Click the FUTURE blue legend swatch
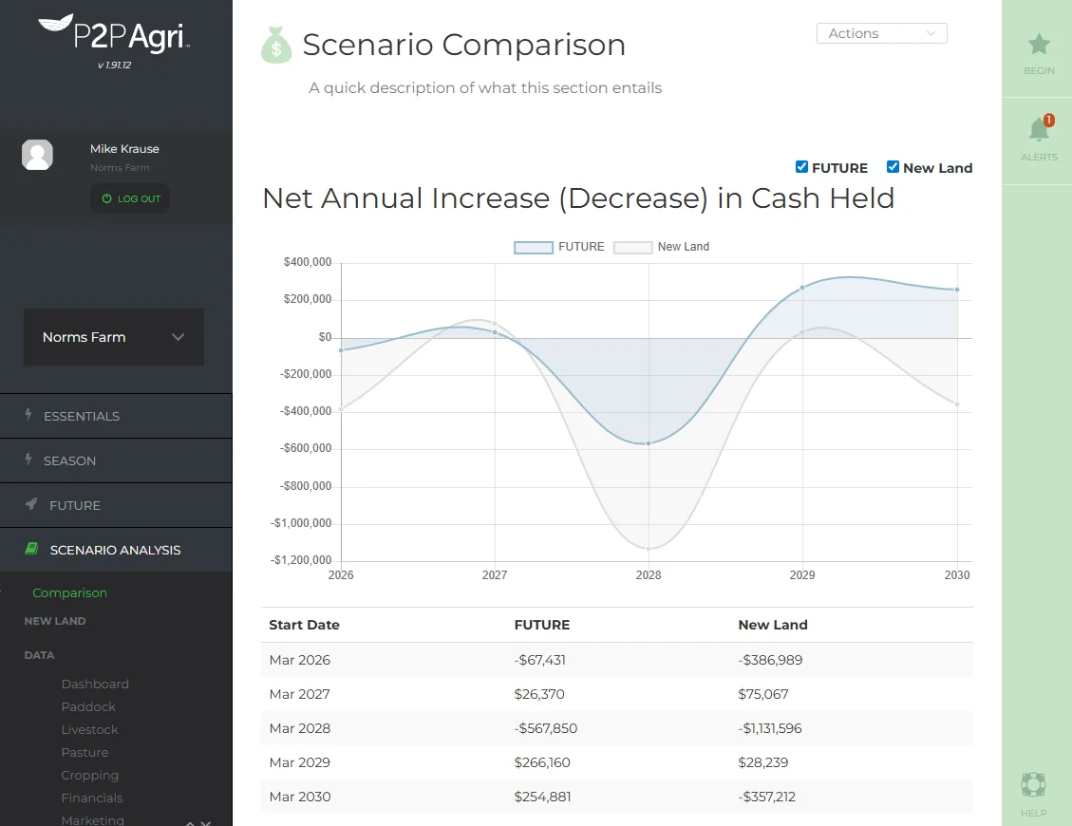1072x826 pixels. click(x=533, y=246)
